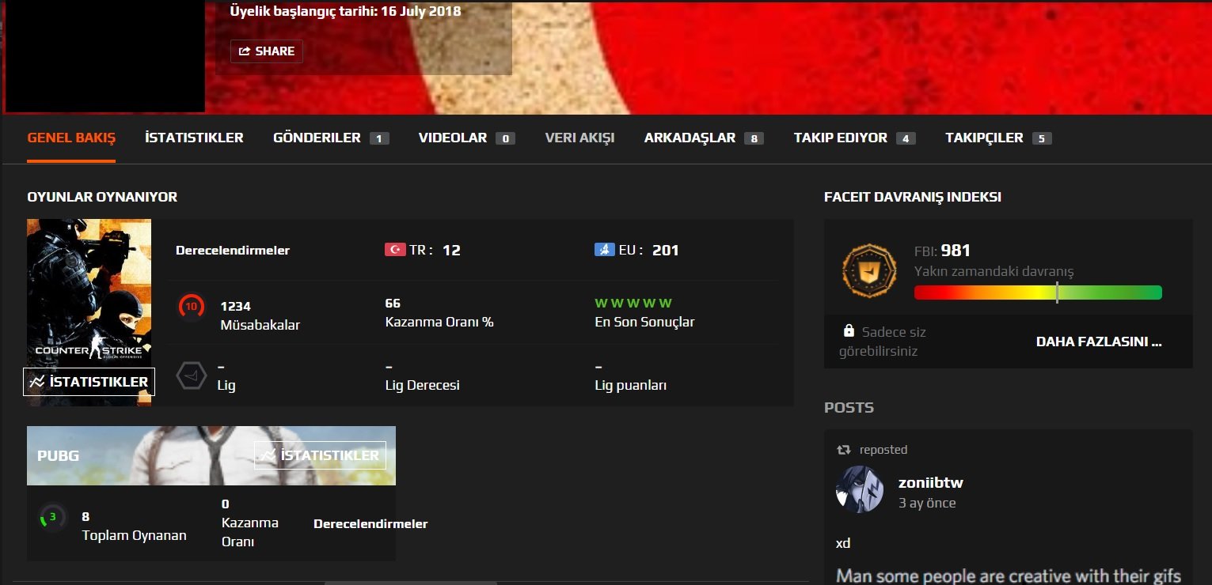
Task: Open Counter-Strike İSTATISTIKLER button
Action: click(89, 382)
